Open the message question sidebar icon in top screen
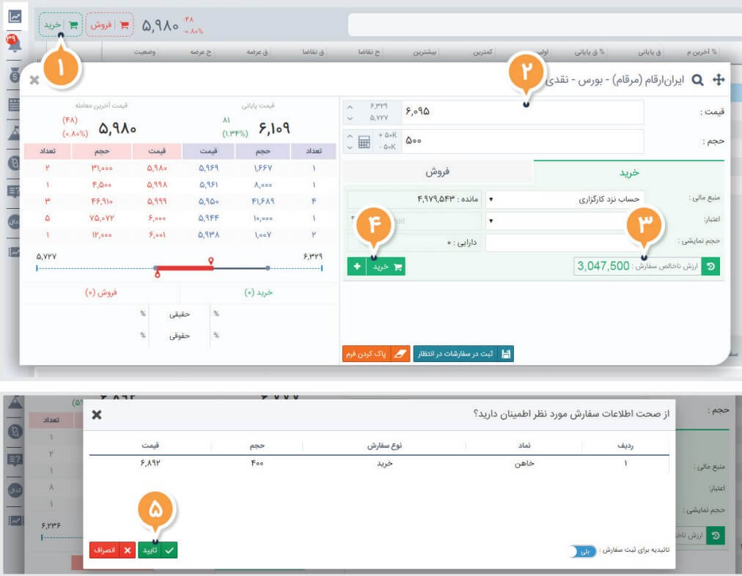Screen dimensions: 742x576 14,191
